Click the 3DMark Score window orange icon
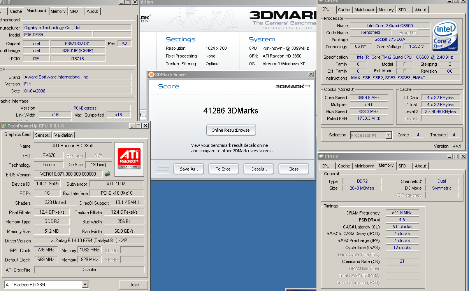This screenshot has height=291, width=469. (151, 74)
